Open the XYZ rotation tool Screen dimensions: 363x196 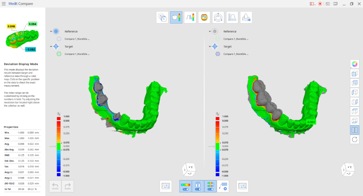(x=218, y=17)
